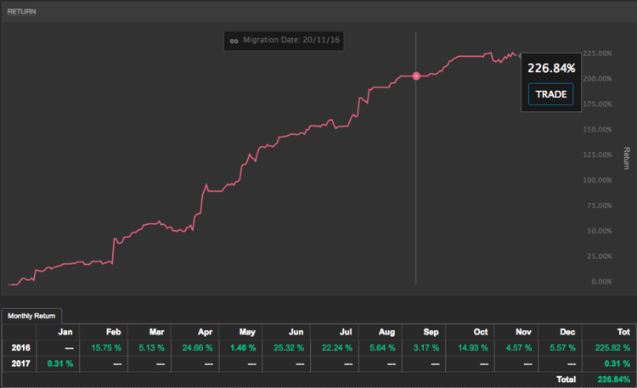Click the Jun column header
637x388 pixels.
(296, 332)
